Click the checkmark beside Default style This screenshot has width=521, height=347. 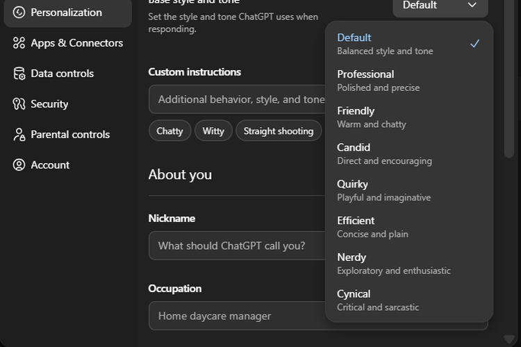[x=474, y=44]
